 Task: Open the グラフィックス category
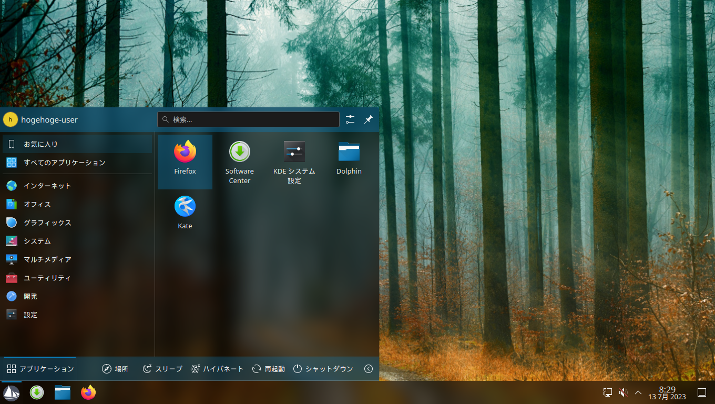[x=77, y=223]
